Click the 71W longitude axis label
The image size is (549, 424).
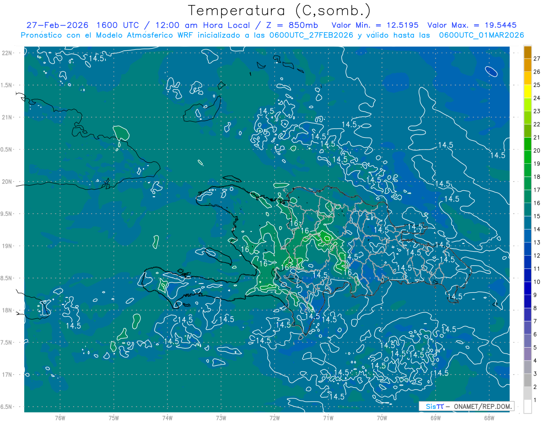click(328, 418)
